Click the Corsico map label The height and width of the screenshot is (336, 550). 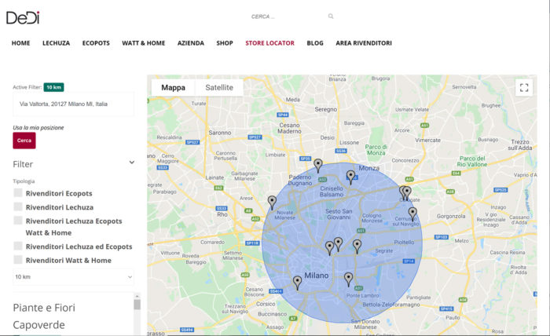click(266, 304)
